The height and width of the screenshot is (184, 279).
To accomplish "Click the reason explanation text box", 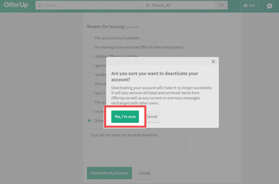I will click(136, 141).
